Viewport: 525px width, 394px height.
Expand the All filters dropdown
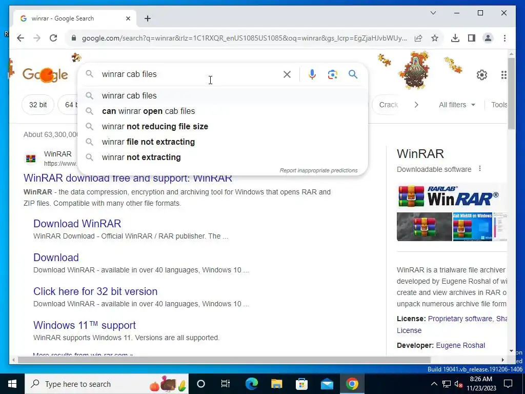457,105
